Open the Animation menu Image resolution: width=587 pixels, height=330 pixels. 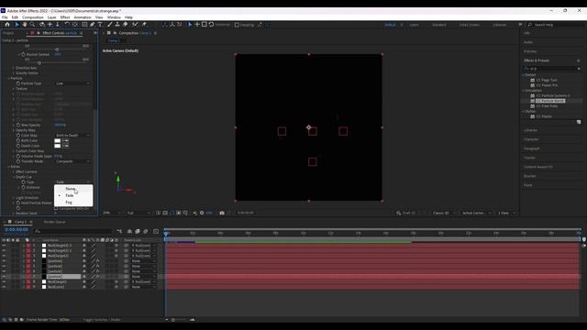(x=83, y=17)
